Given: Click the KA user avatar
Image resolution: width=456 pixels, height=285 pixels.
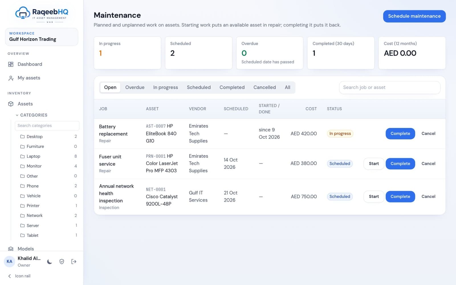Looking at the screenshot, I should click(9, 262).
